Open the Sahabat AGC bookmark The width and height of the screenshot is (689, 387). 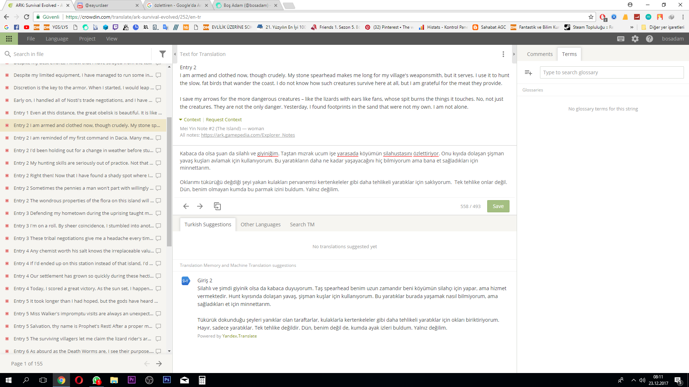(489, 27)
